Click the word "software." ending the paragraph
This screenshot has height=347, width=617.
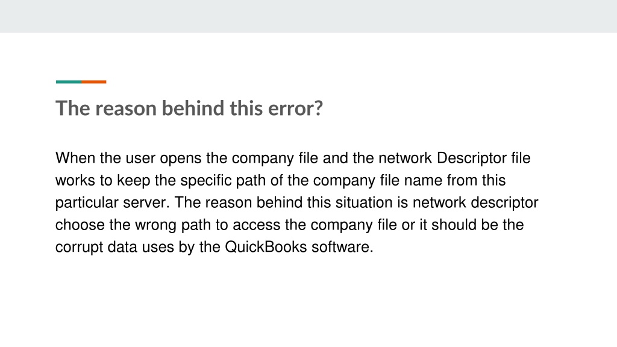342,247
